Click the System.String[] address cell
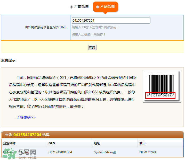This screenshot has height=160, width=185. (x=105, y=152)
